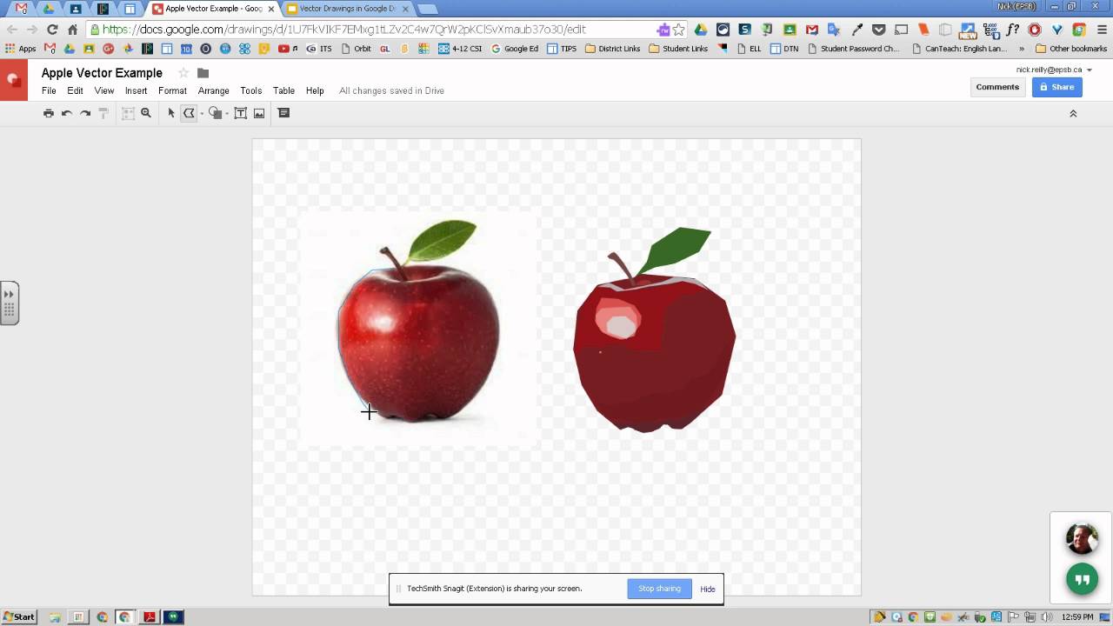This screenshot has width=1113, height=626.
Task: Redo the last undone action
Action: (x=85, y=113)
